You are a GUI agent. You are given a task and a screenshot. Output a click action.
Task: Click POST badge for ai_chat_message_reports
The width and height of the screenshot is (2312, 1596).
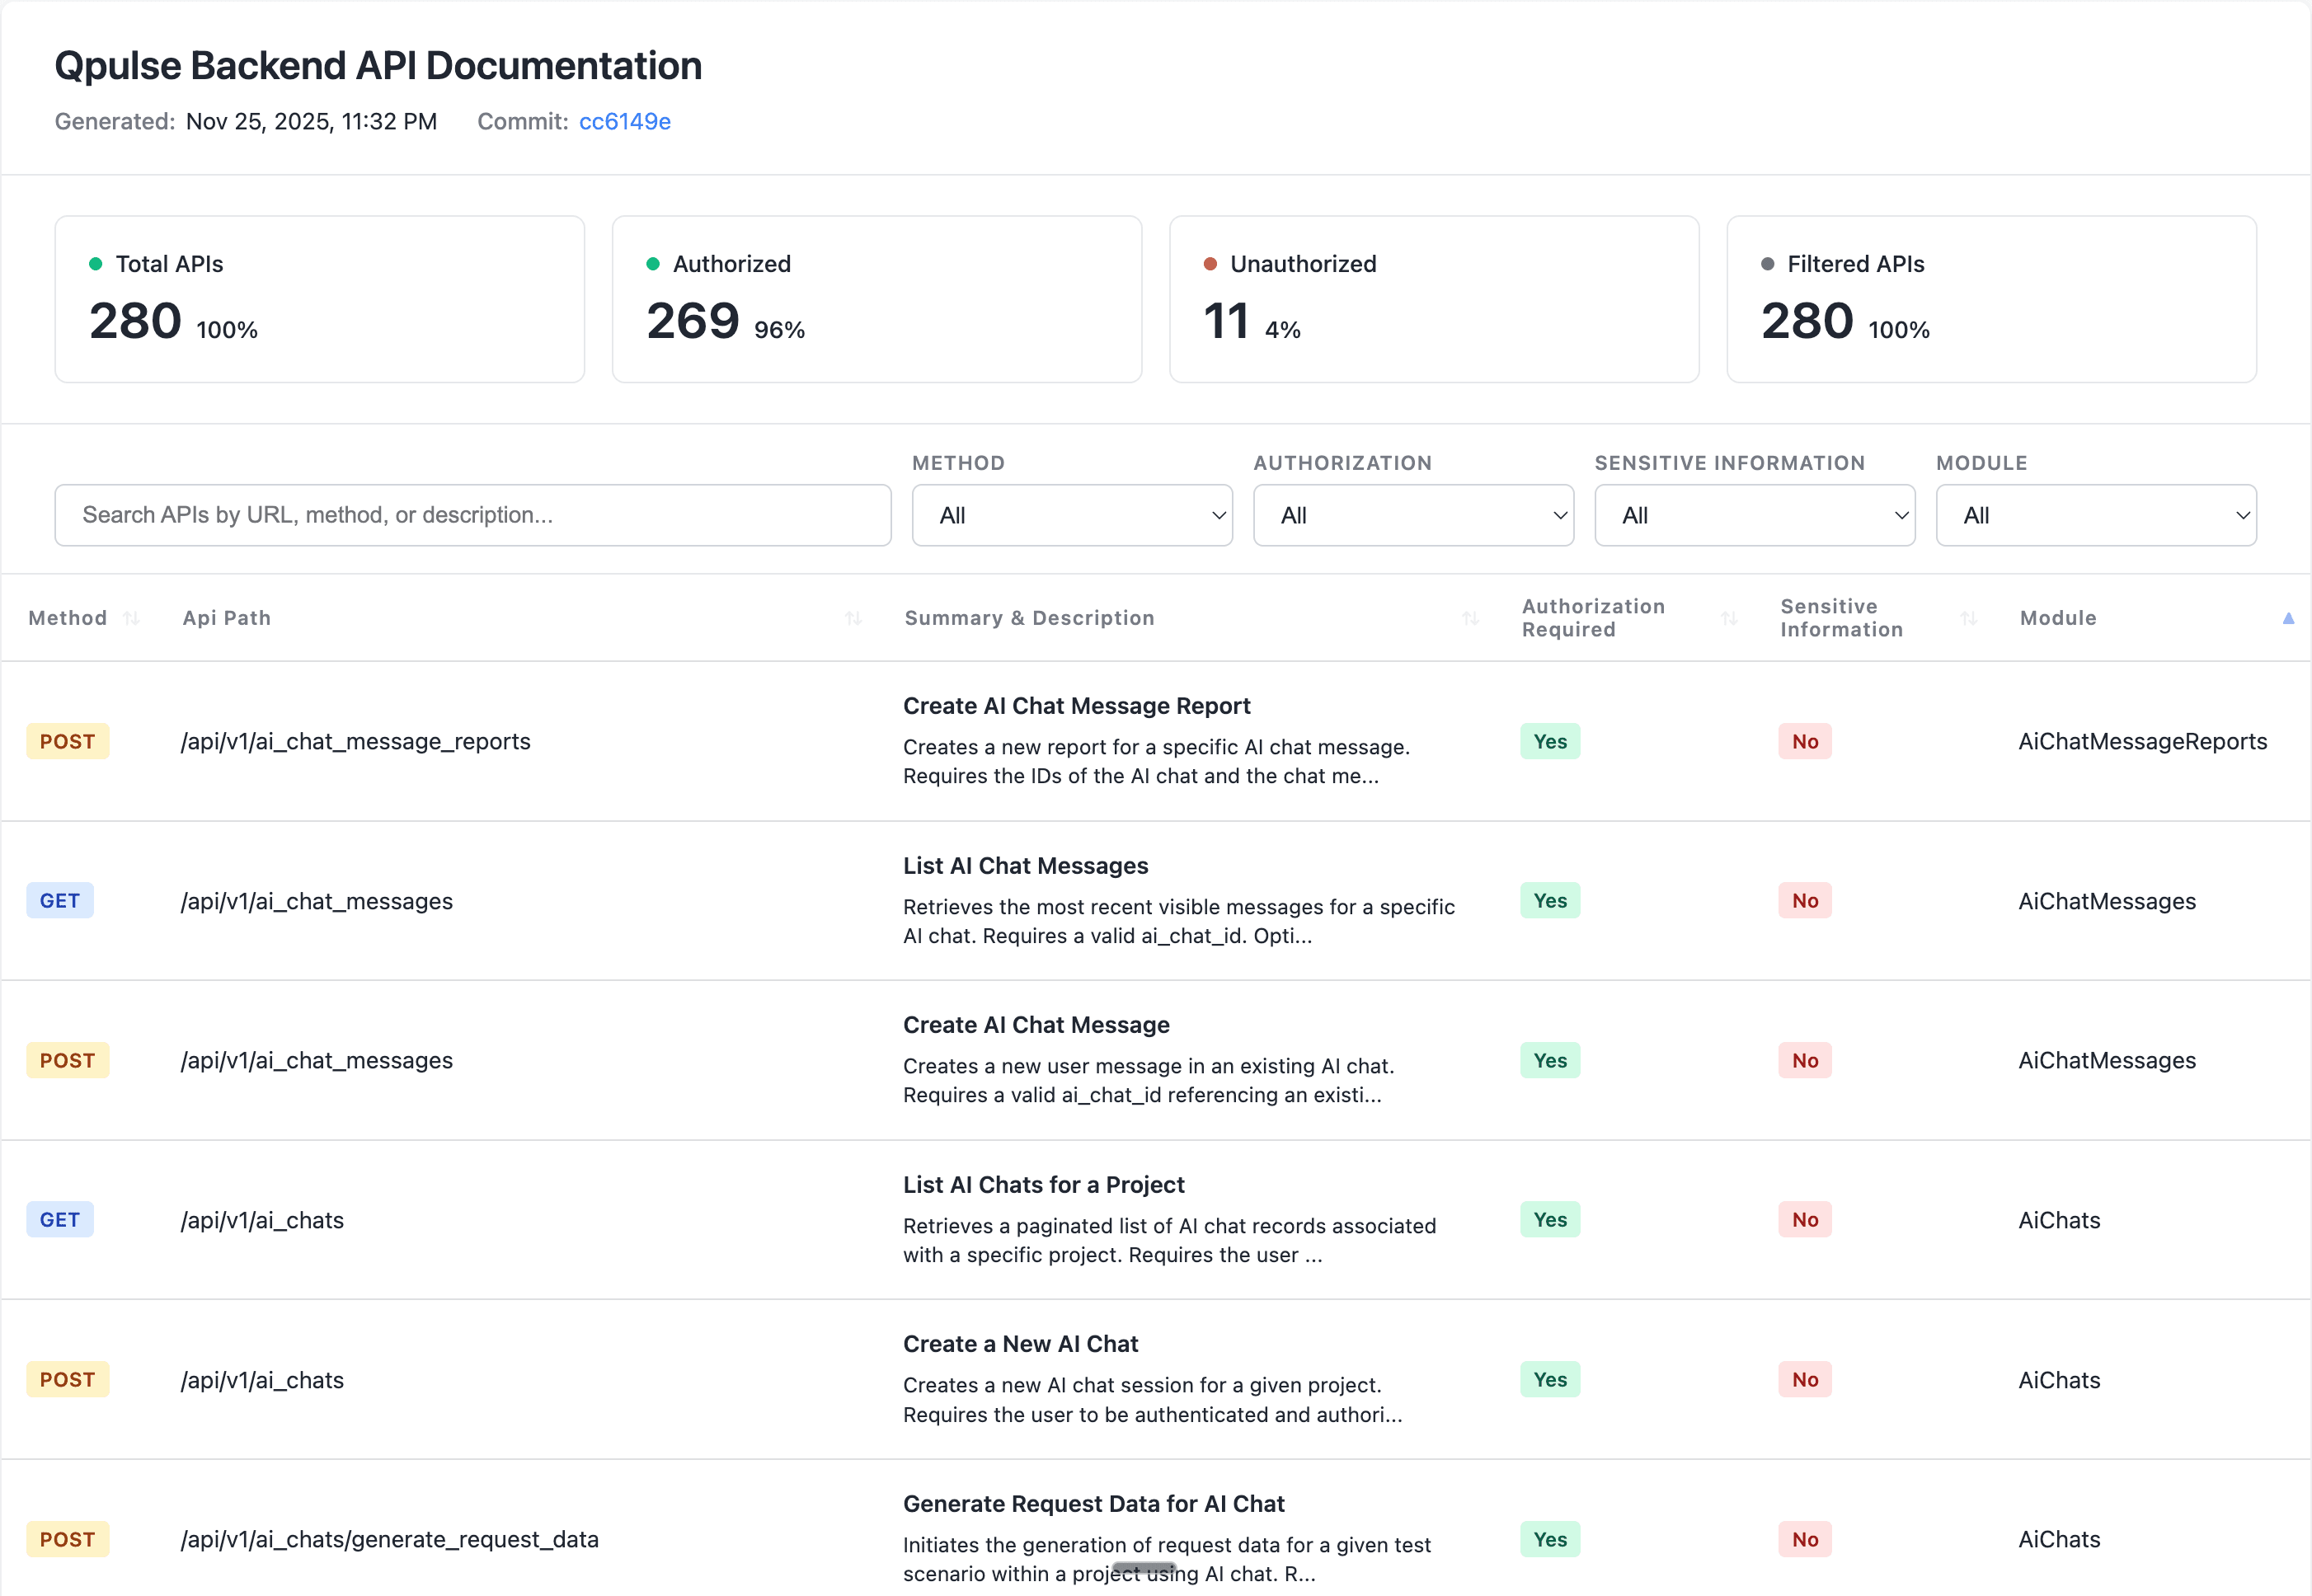click(x=67, y=741)
